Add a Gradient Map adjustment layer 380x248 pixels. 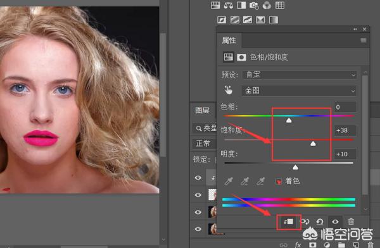click(x=274, y=20)
